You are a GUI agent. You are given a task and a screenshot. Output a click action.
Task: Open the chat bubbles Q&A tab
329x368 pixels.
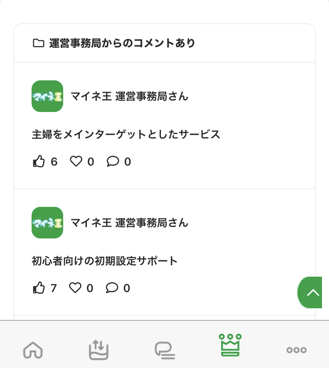[165, 350]
